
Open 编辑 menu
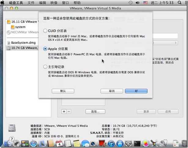pos(42,3)
